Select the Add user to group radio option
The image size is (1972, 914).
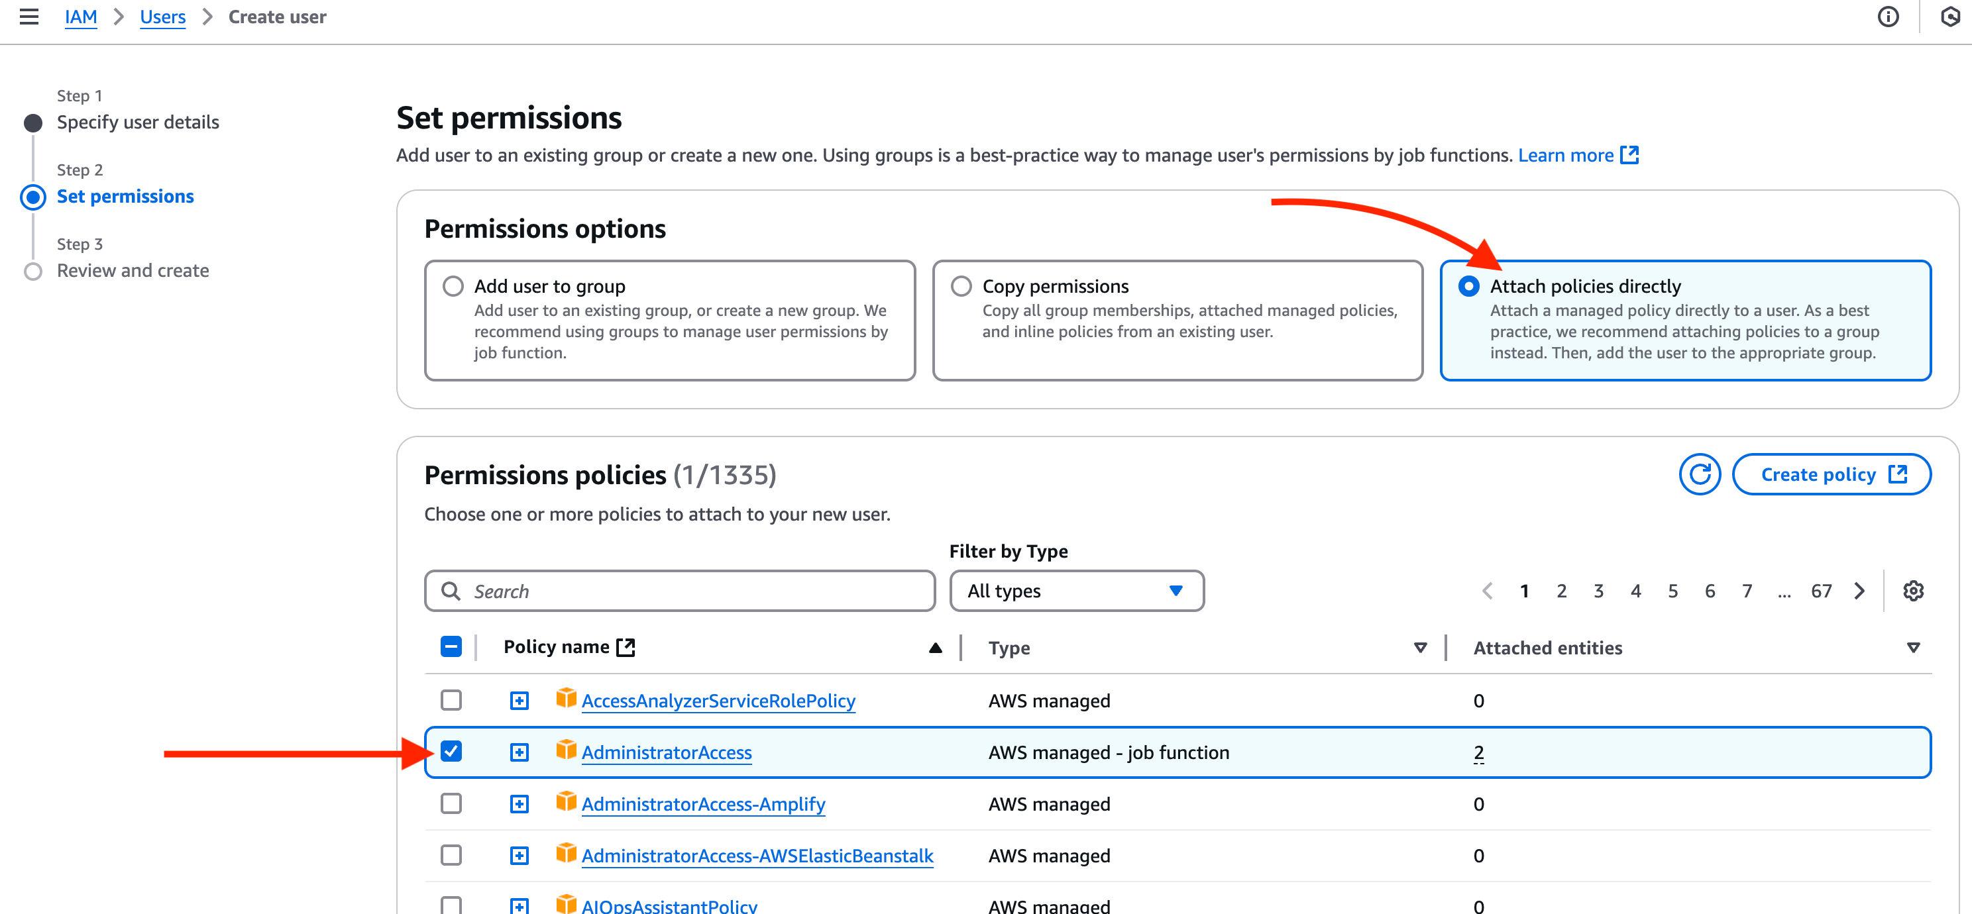pyautogui.click(x=453, y=287)
